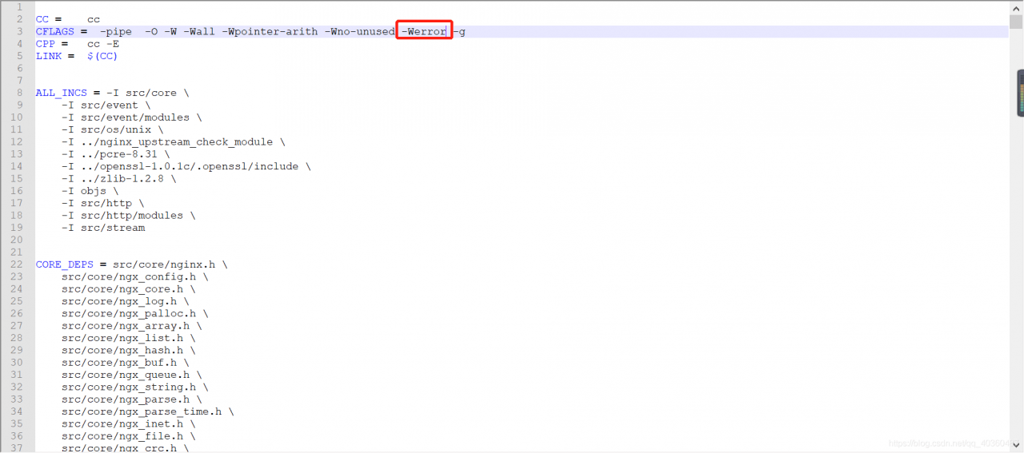Image resolution: width=1024 pixels, height=453 pixels.
Task: Click the 'src/core/ngx_queue.h' line
Action: 131,375
